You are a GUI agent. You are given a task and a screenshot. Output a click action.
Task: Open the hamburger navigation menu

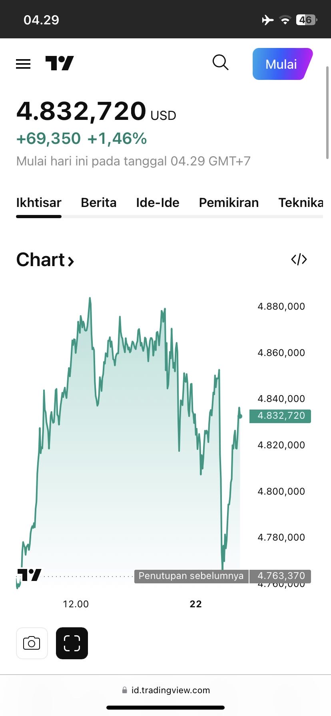click(23, 64)
